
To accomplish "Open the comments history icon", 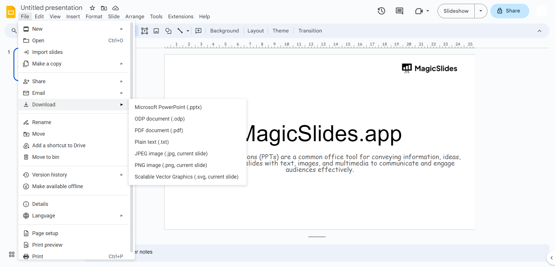I will (399, 11).
